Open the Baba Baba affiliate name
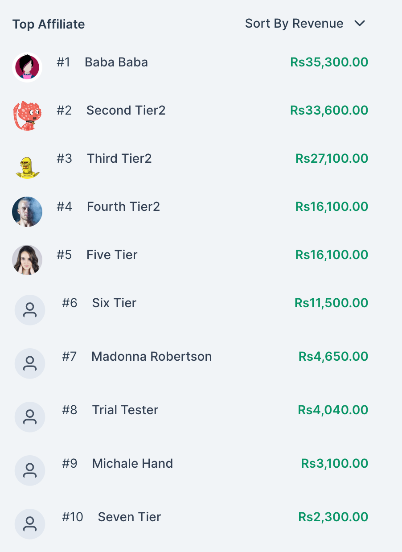 [116, 62]
